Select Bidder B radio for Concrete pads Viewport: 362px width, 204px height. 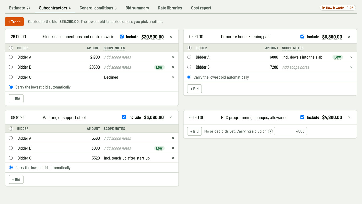tap(189, 67)
